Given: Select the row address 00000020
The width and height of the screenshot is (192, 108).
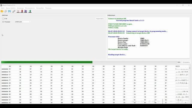Looking at the screenshot, I should pos(5,75).
